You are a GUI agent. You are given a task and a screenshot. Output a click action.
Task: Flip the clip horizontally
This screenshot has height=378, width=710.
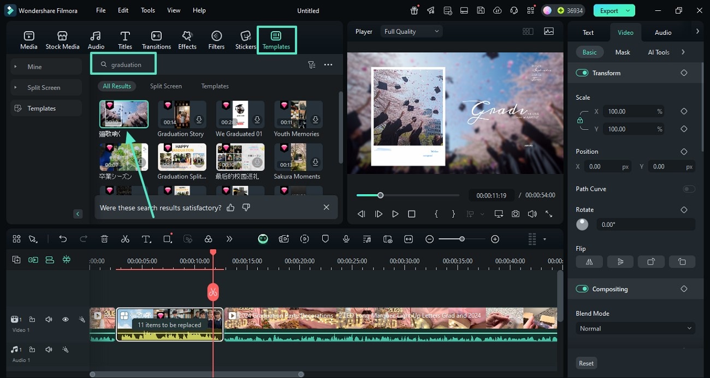click(x=589, y=262)
